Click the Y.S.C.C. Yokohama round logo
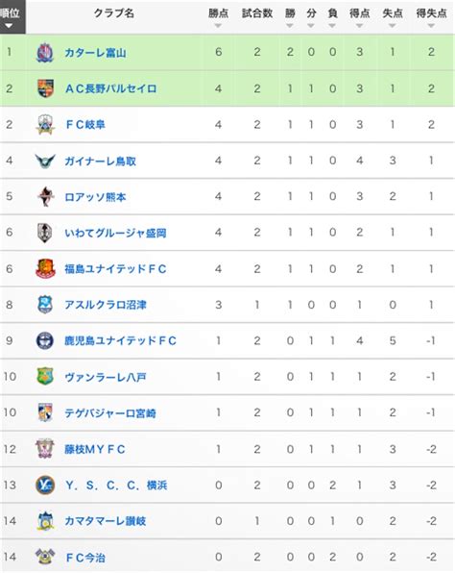The image size is (455, 573). (45, 485)
